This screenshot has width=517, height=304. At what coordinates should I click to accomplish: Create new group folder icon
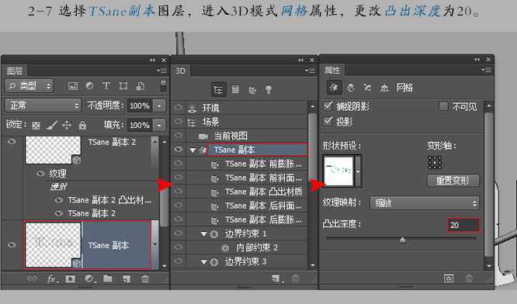point(107,278)
